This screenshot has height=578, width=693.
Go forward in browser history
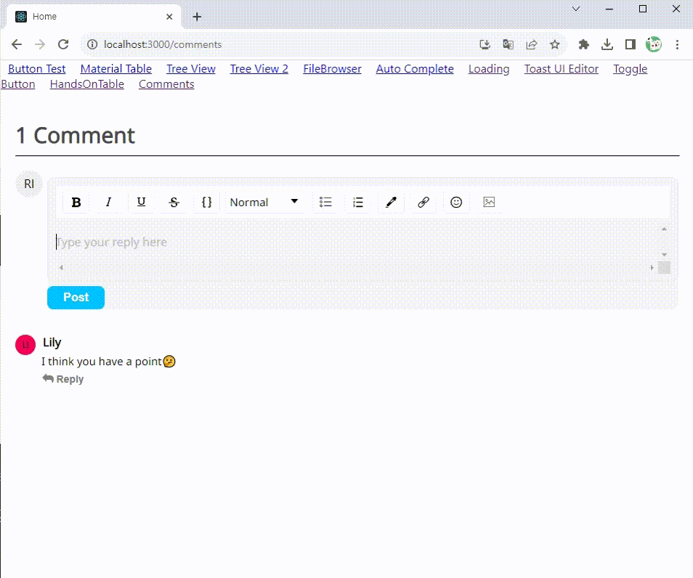pos(40,44)
